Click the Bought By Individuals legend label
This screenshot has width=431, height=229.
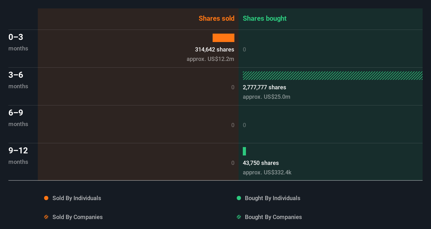[272, 198]
